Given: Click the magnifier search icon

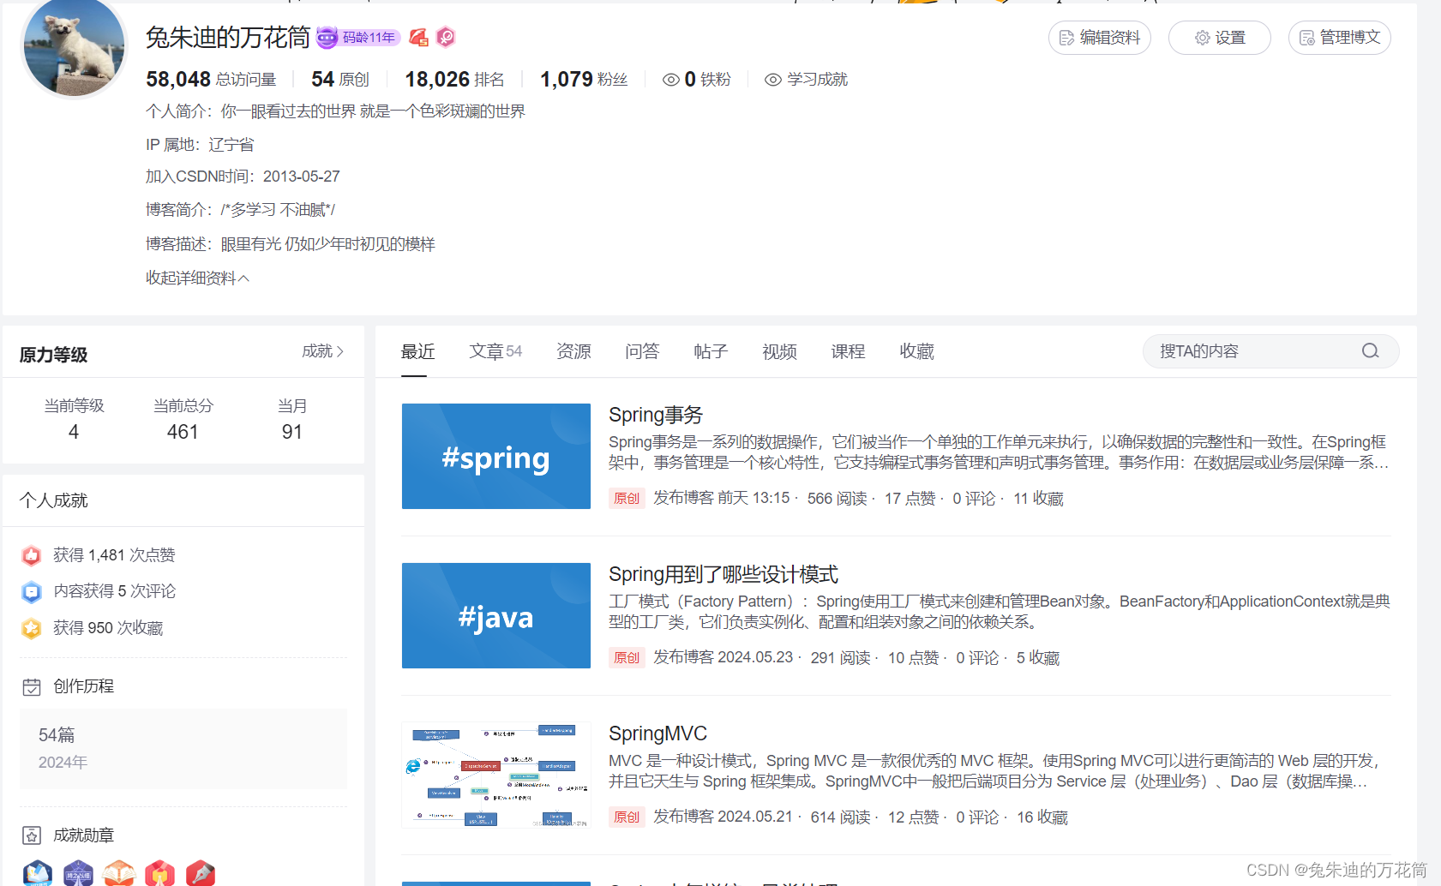Looking at the screenshot, I should [x=1370, y=351].
